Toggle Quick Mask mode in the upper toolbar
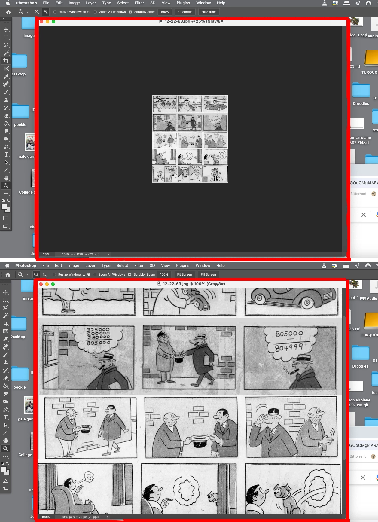 pos(6,218)
